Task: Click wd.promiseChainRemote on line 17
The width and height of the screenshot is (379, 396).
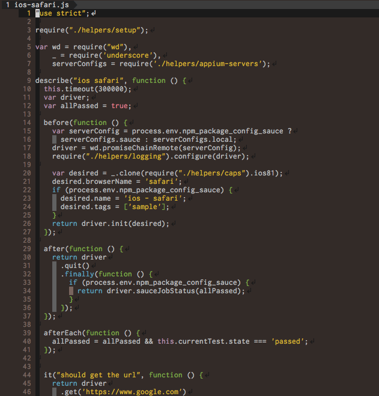Action: (134, 148)
